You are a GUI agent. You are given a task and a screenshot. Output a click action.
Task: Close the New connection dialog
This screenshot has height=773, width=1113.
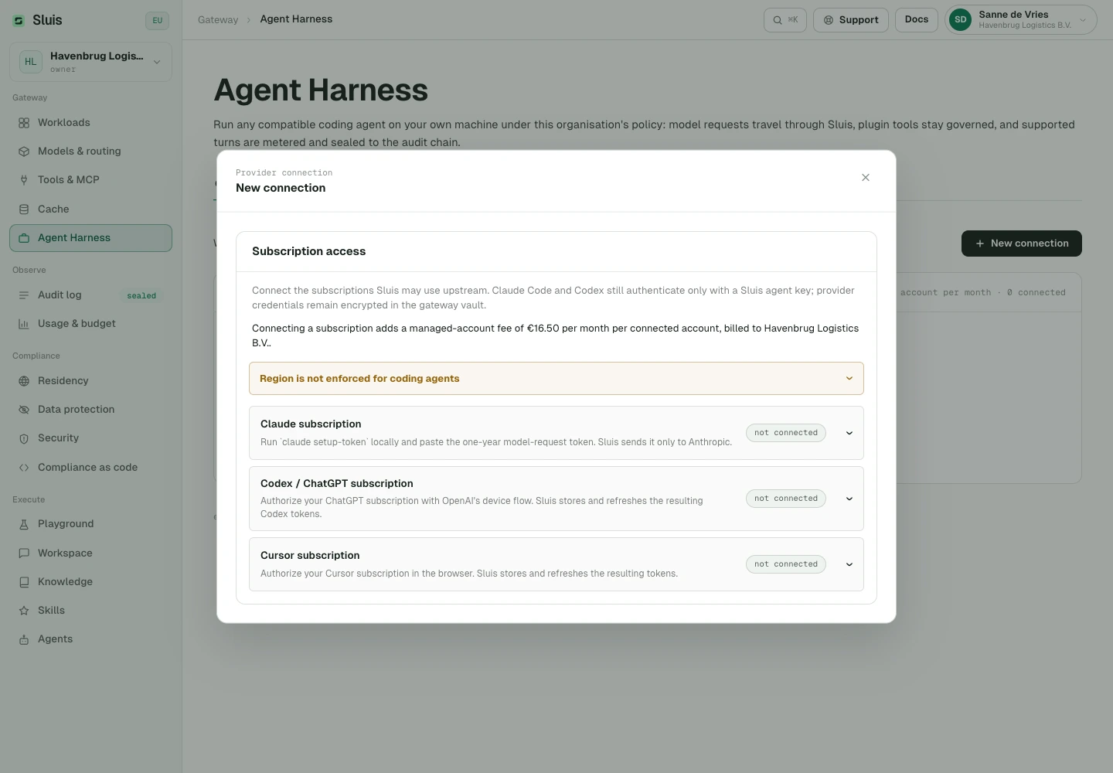[x=866, y=178]
